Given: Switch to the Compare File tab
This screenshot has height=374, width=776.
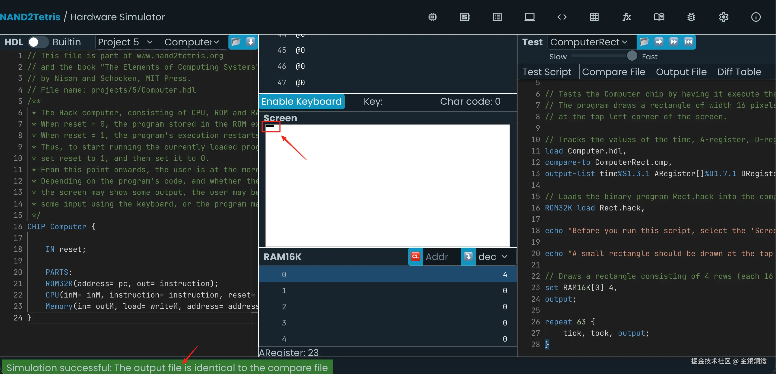Looking at the screenshot, I should click(x=613, y=72).
